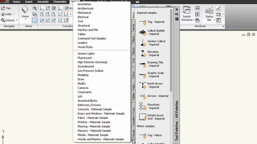257x144 pixels.
Task: Insert the Graphic Scale - Imperial tool
Action: coord(152,75)
